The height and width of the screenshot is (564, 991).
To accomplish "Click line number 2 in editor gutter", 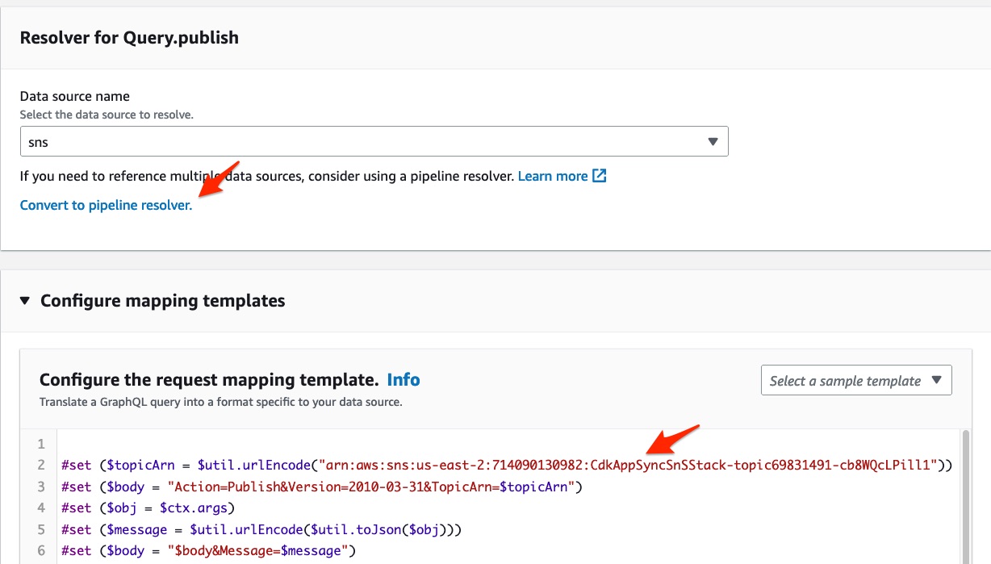I will point(41,465).
